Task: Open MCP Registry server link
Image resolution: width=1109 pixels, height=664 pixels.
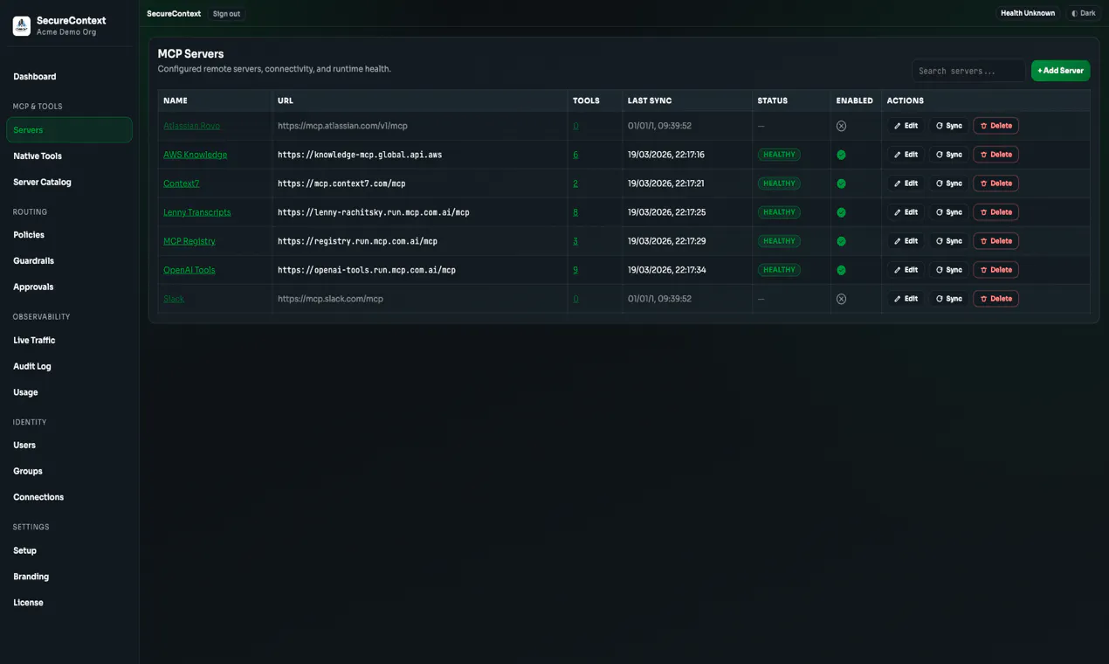Action: [189, 241]
